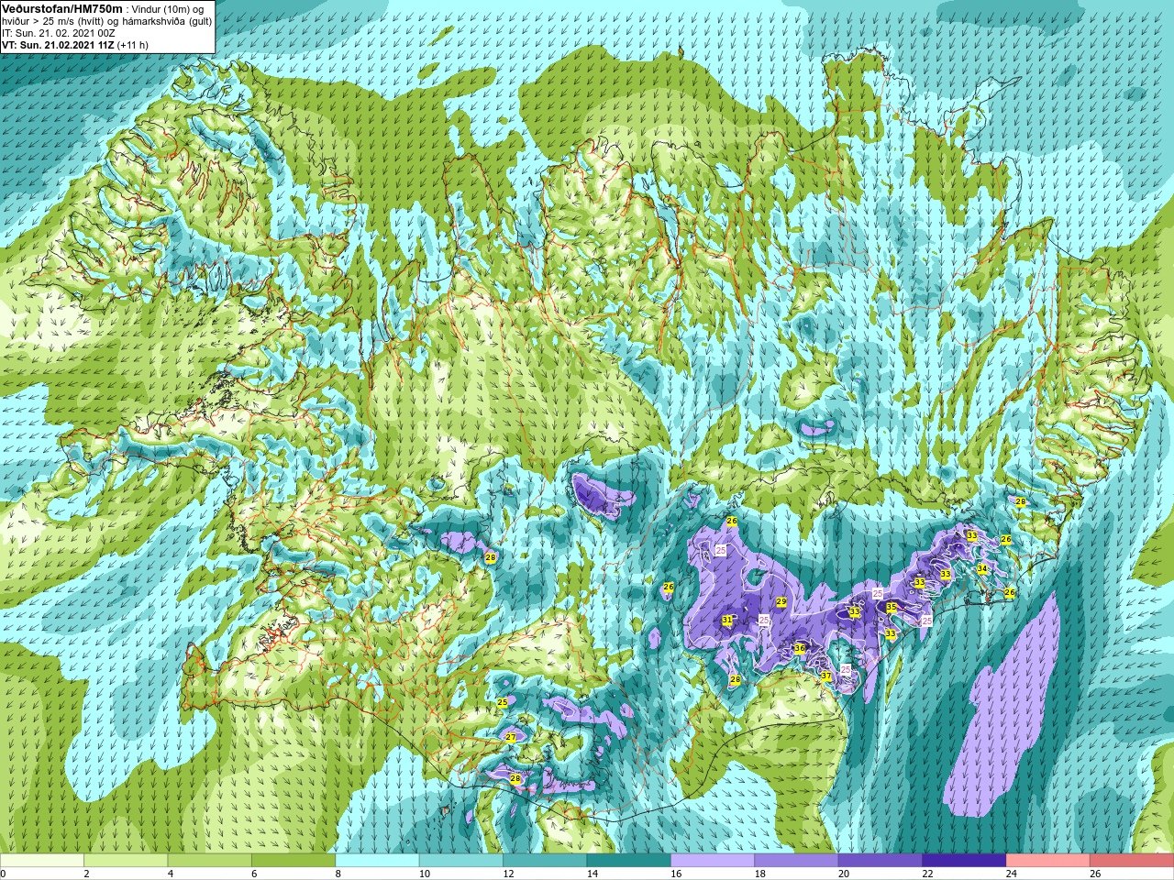The height and width of the screenshot is (880, 1174).
Task: Click the Veðurstofan/HM750m title text
Action: (x=62, y=7)
